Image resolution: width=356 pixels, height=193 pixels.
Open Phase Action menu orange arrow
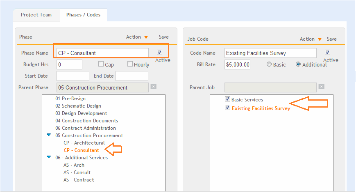click(x=146, y=37)
